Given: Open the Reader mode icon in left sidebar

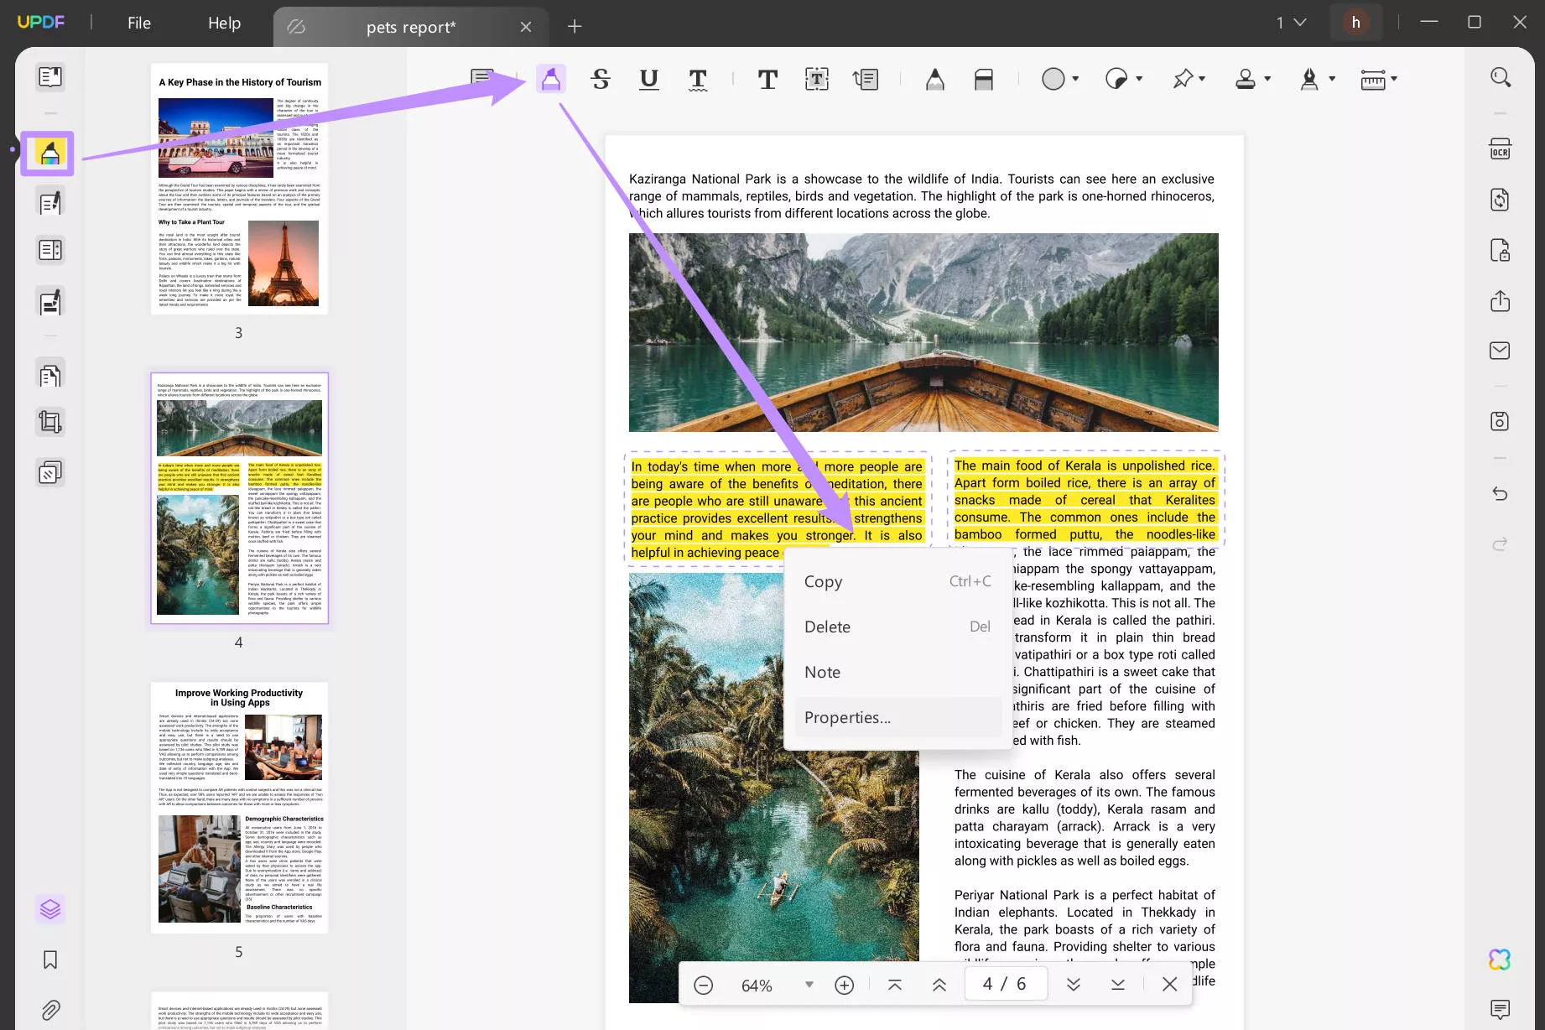Looking at the screenshot, I should (x=50, y=77).
